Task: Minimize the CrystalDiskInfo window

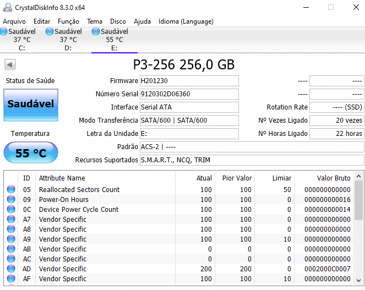Action: pyautogui.click(x=306, y=8)
